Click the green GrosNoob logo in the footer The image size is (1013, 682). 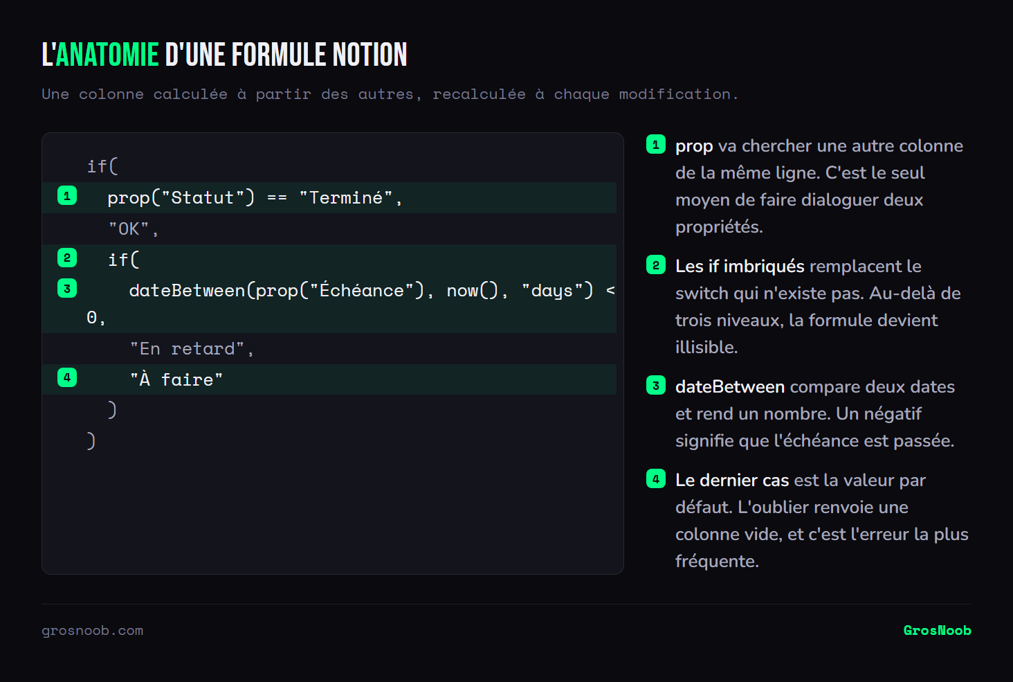click(x=937, y=631)
